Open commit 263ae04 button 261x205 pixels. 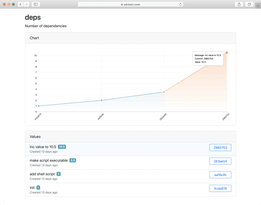[x=220, y=161]
